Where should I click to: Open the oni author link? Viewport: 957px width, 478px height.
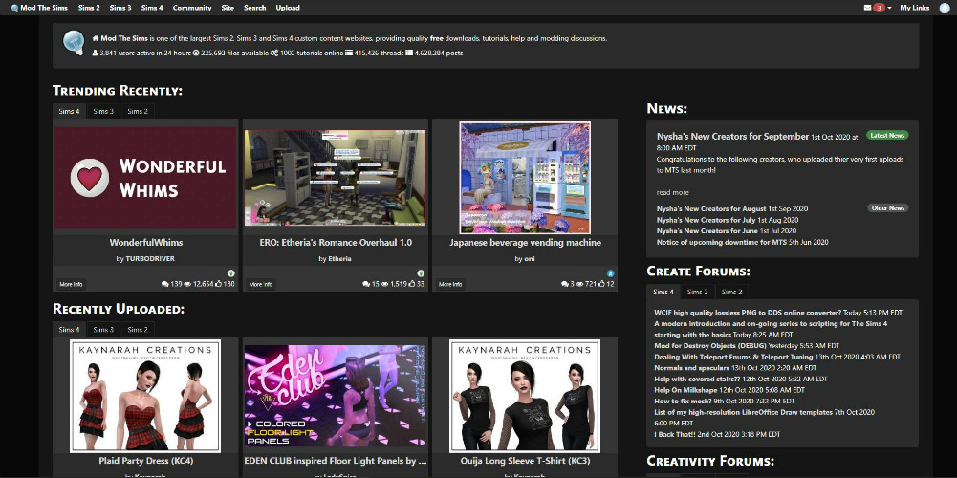pyautogui.click(x=529, y=259)
